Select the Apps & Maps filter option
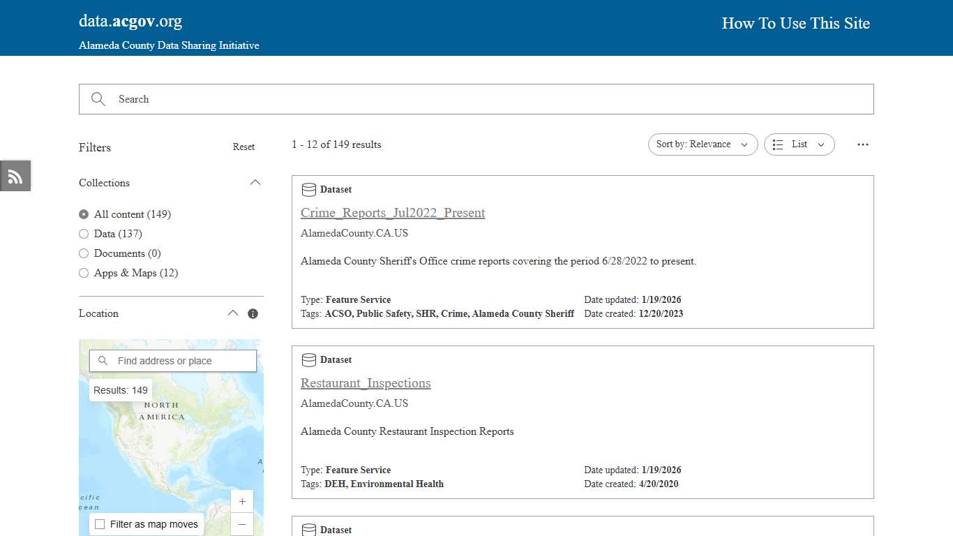Viewport: 953px width, 536px height. click(84, 273)
